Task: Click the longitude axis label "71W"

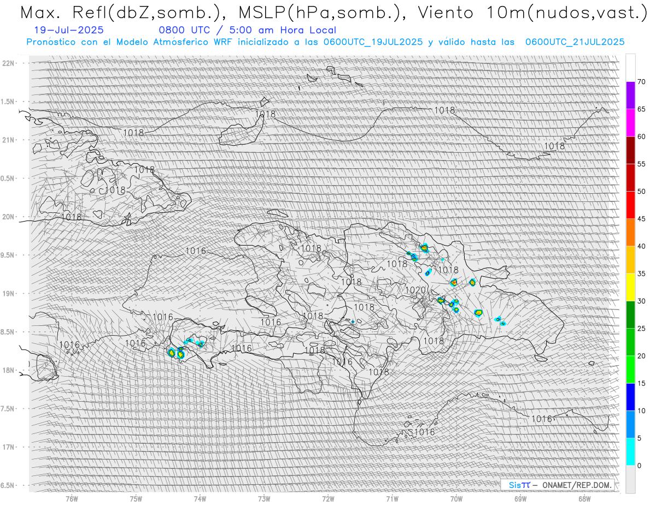Action: (x=392, y=498)
